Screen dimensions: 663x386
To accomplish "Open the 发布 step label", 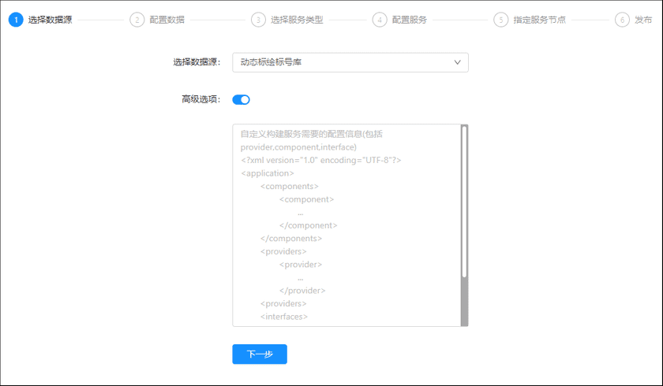I will pyautogui.click(x=643, y=20).
